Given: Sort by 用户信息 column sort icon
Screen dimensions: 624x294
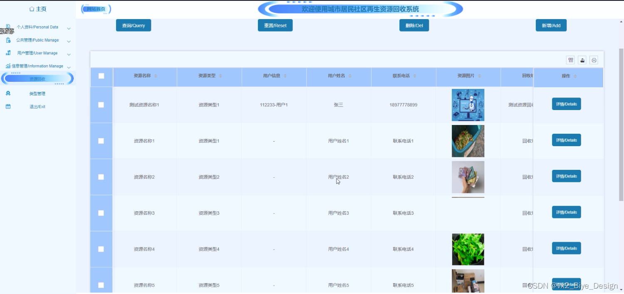Looking at the screenshot, I should click(285, 76).
